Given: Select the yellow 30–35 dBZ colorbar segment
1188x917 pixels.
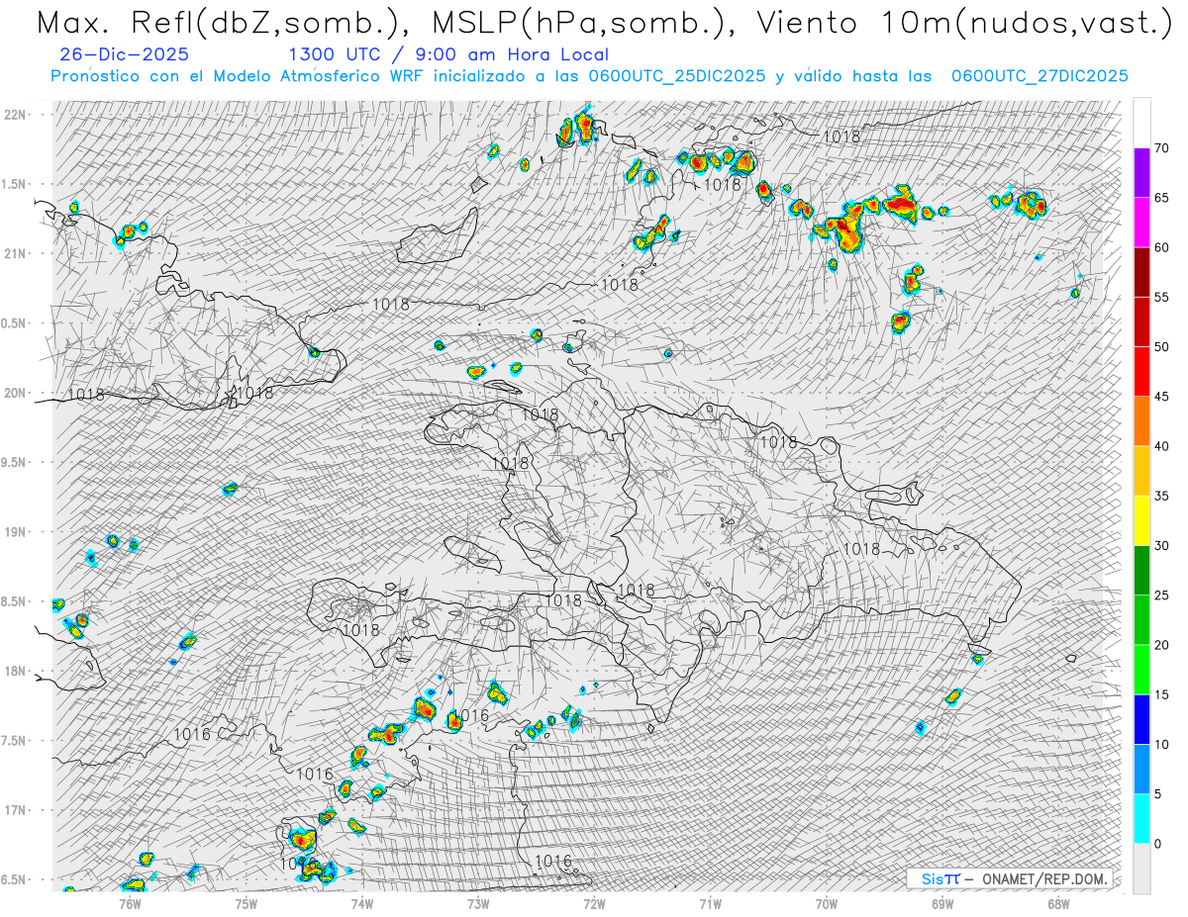Looking at the screenshot, I should 1141,520.
